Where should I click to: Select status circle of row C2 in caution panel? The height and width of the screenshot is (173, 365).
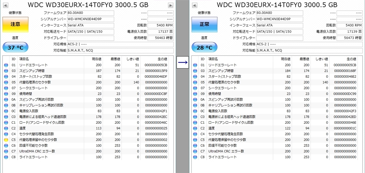6,128
